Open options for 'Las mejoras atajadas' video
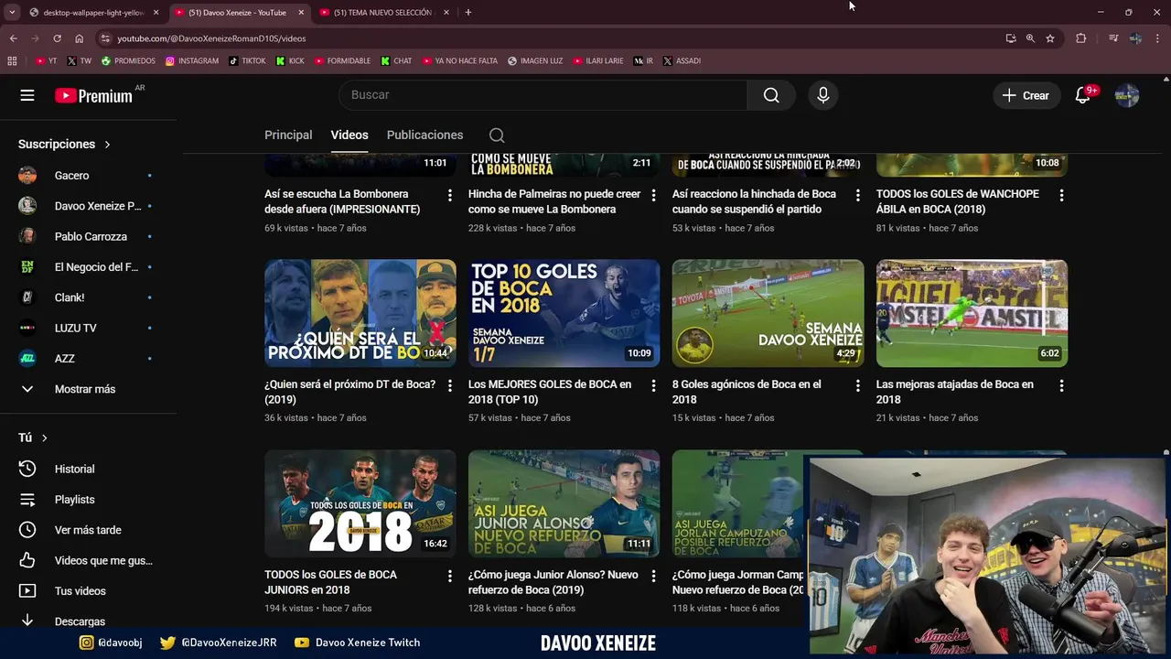Viewport: 1171px width, 659px height. click(1061, 385)
